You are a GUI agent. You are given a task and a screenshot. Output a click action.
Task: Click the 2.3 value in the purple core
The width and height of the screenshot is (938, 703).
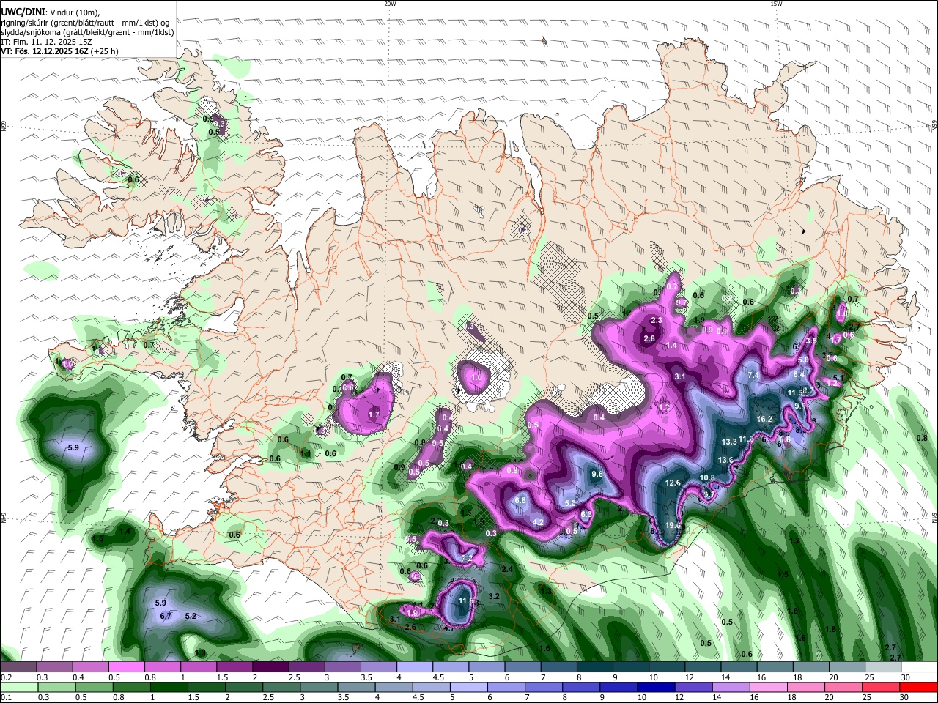[657, 320]
